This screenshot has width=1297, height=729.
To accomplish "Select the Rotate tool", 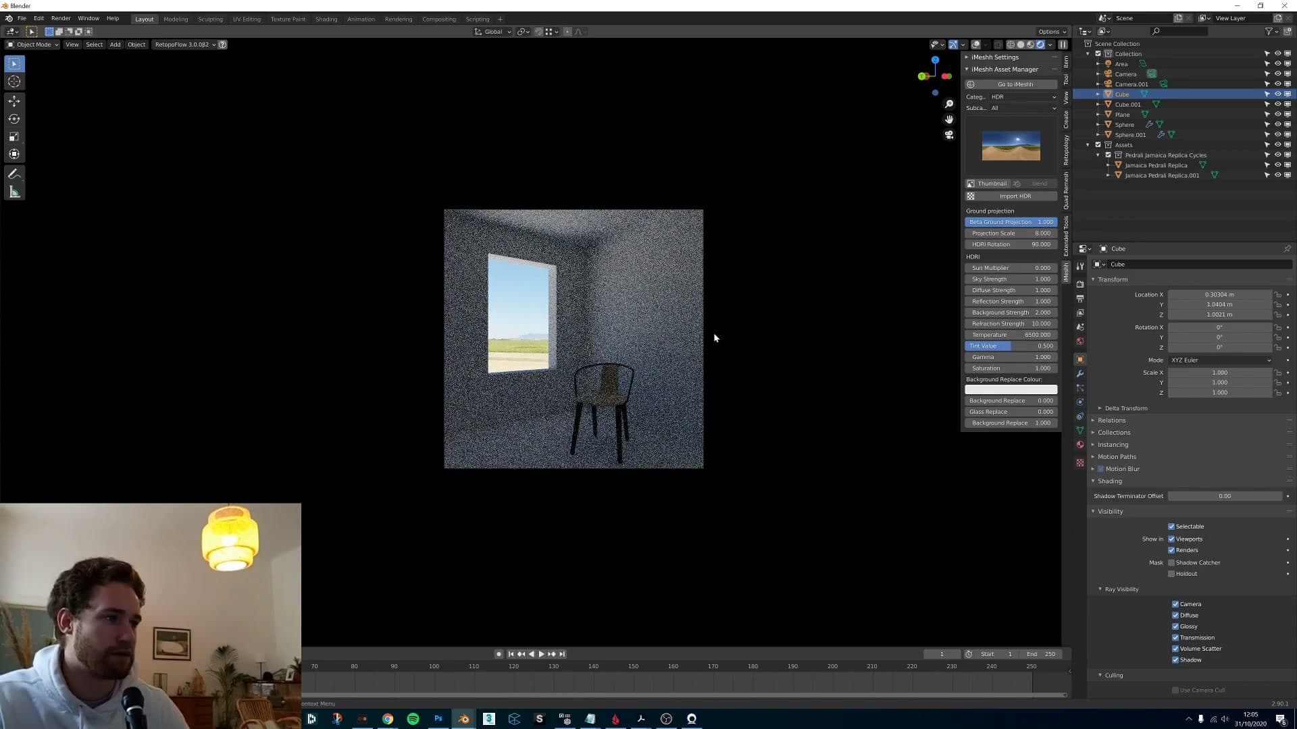I will tap(14, 119).
